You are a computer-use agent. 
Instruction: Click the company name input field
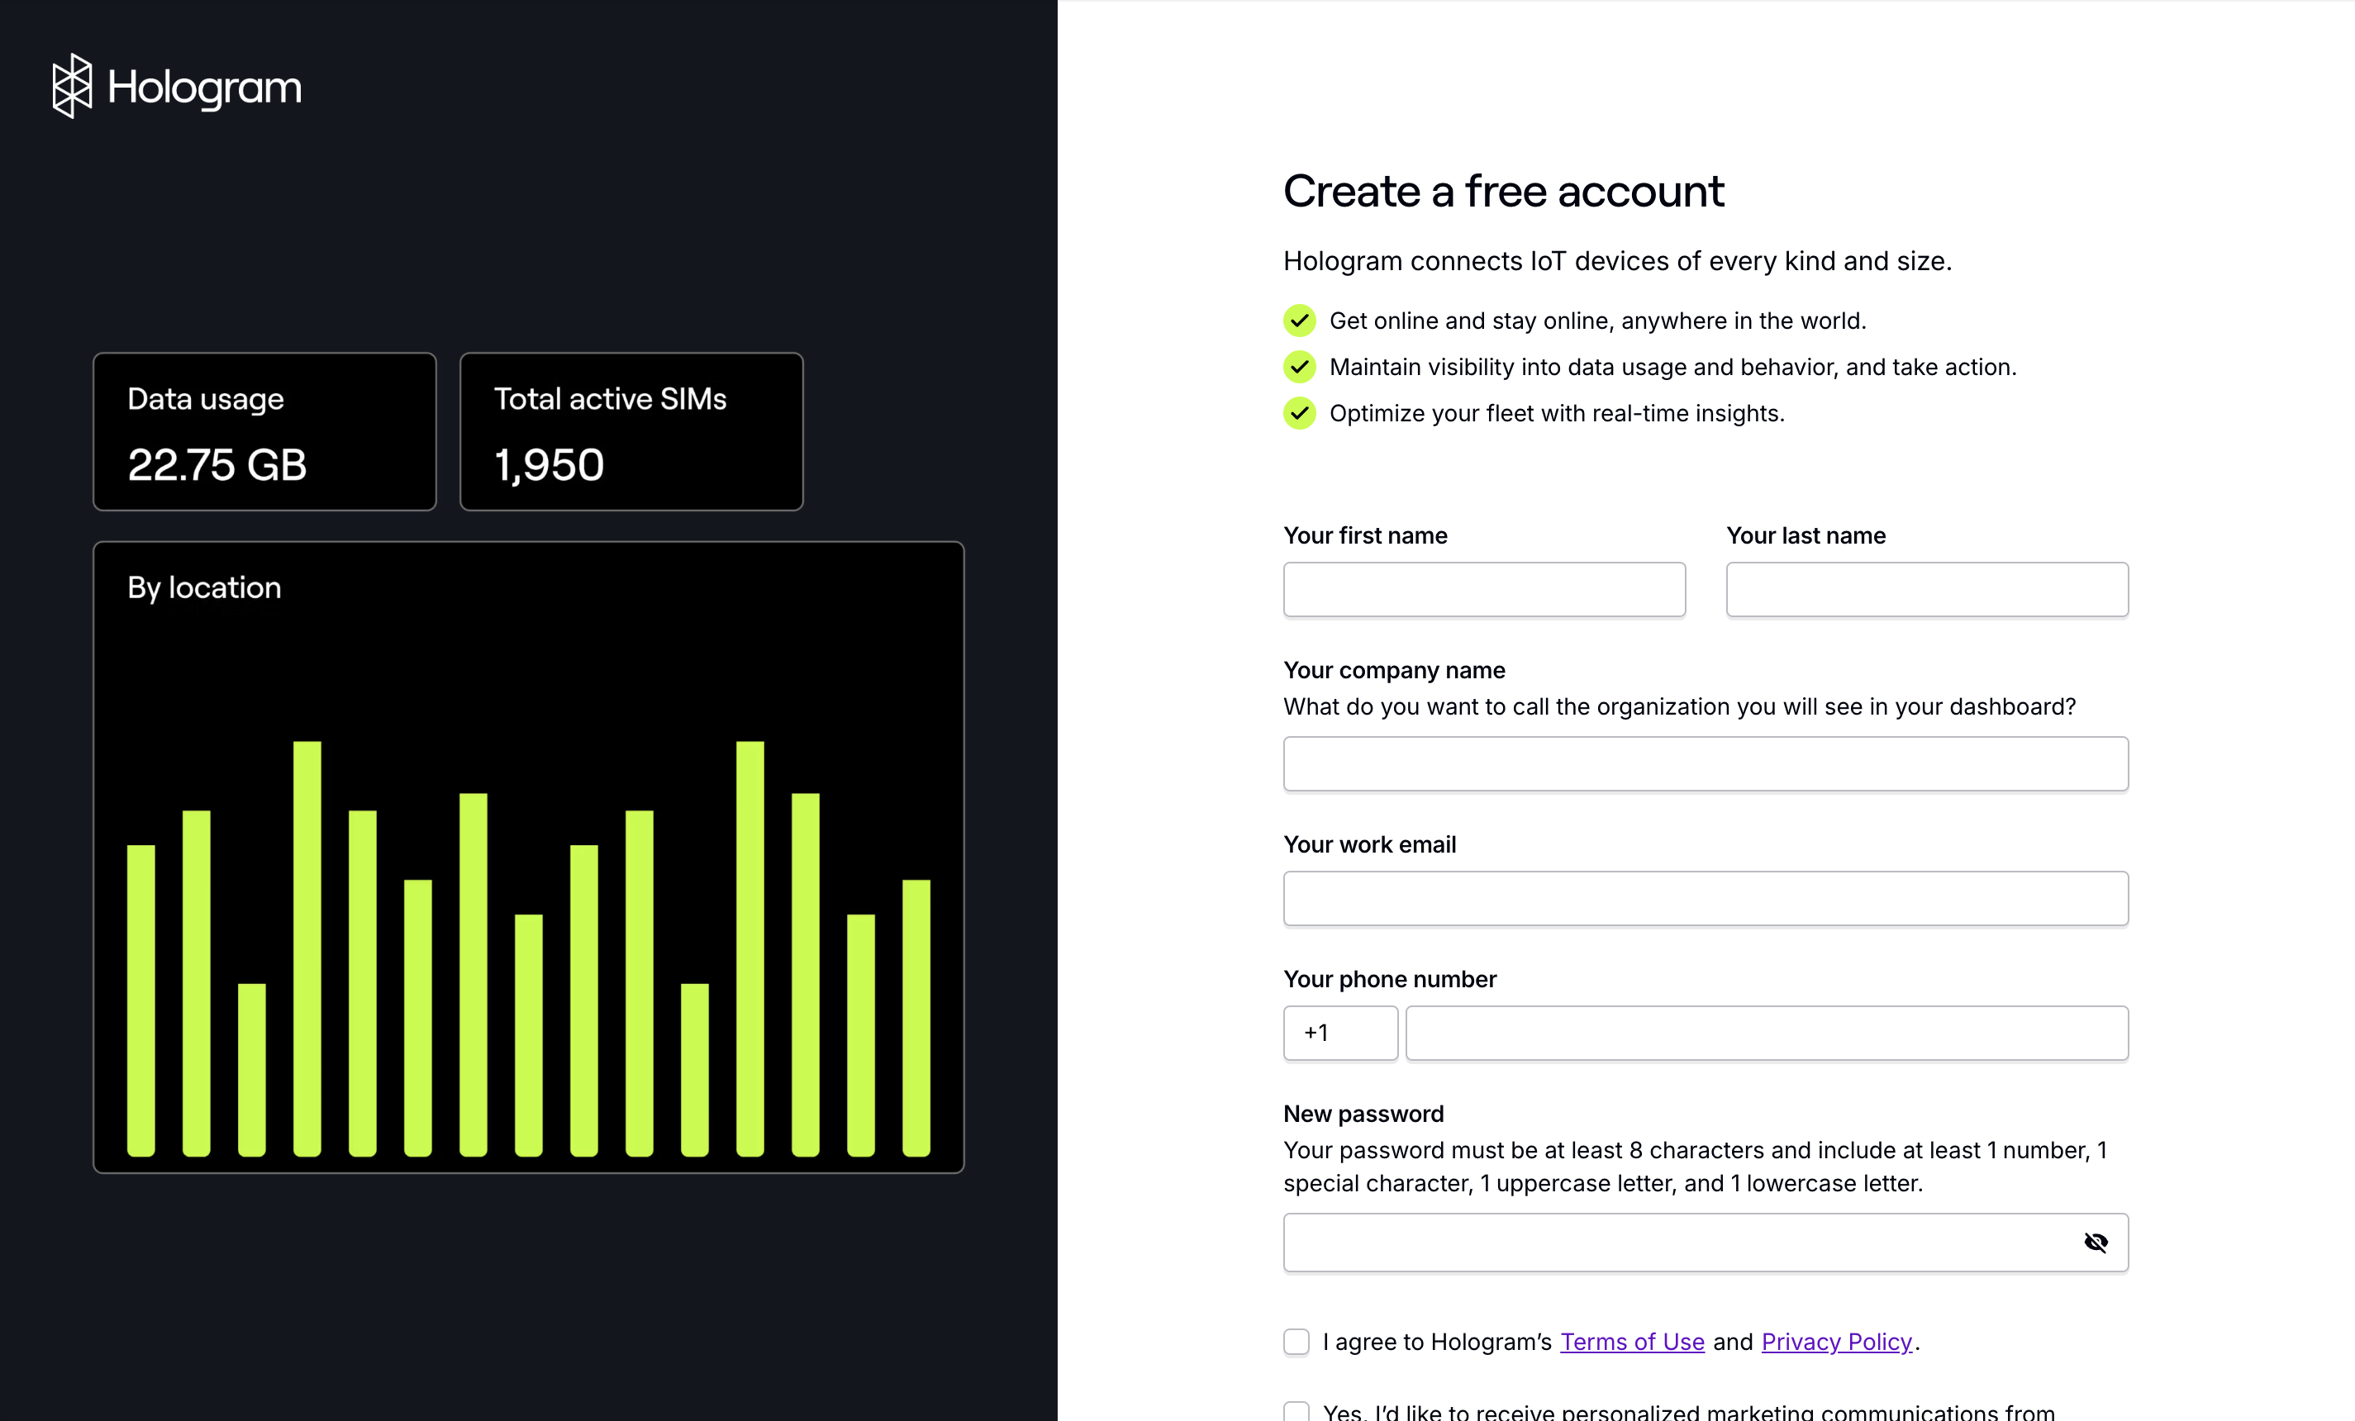point(1705,763)
